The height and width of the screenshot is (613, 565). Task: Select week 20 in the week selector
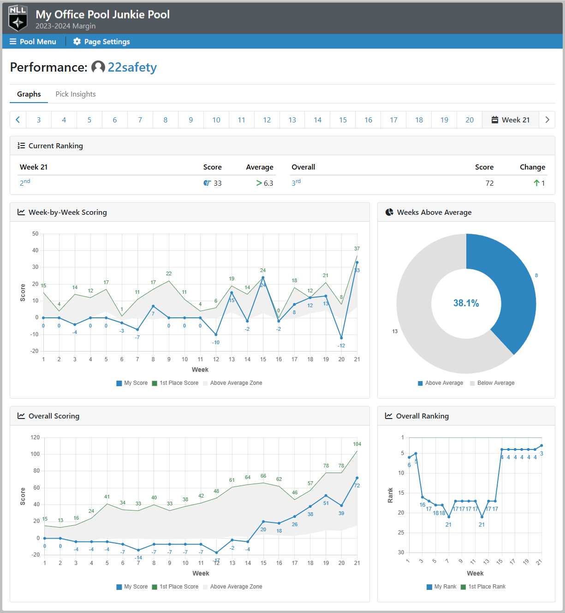point(470,120)
